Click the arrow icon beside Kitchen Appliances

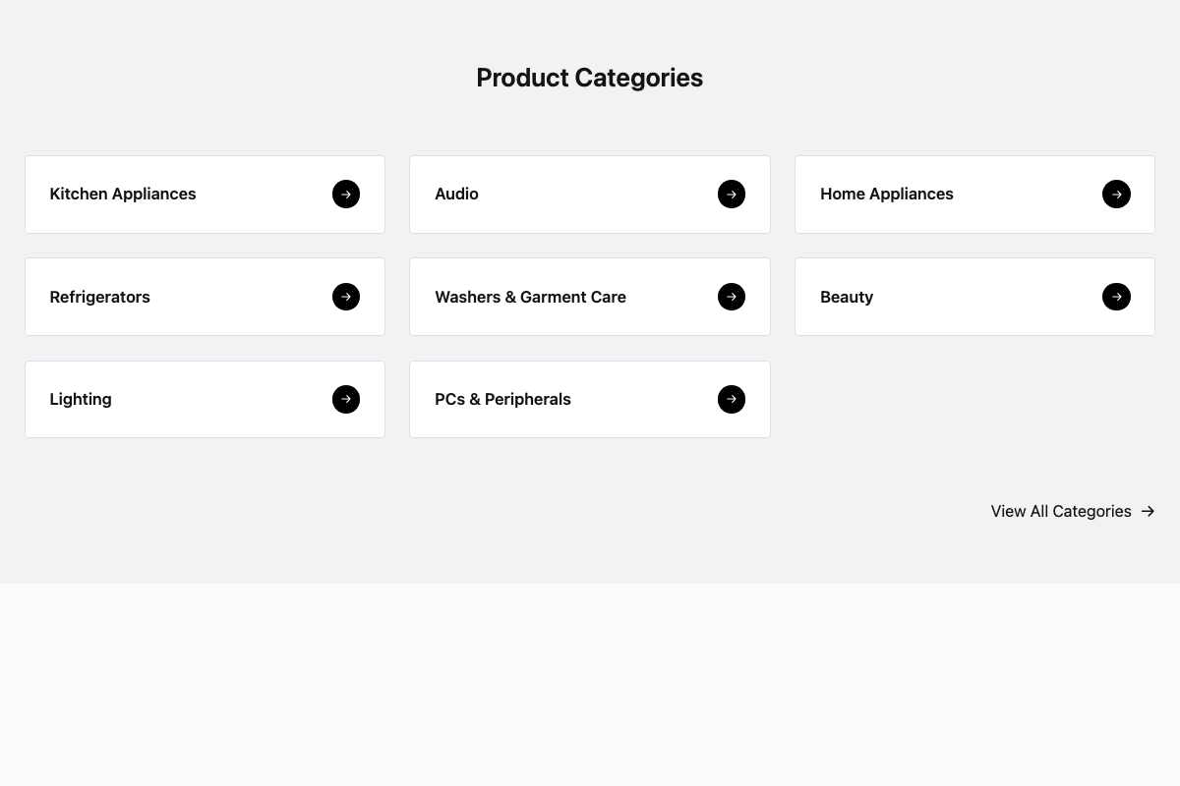point(346,195)
